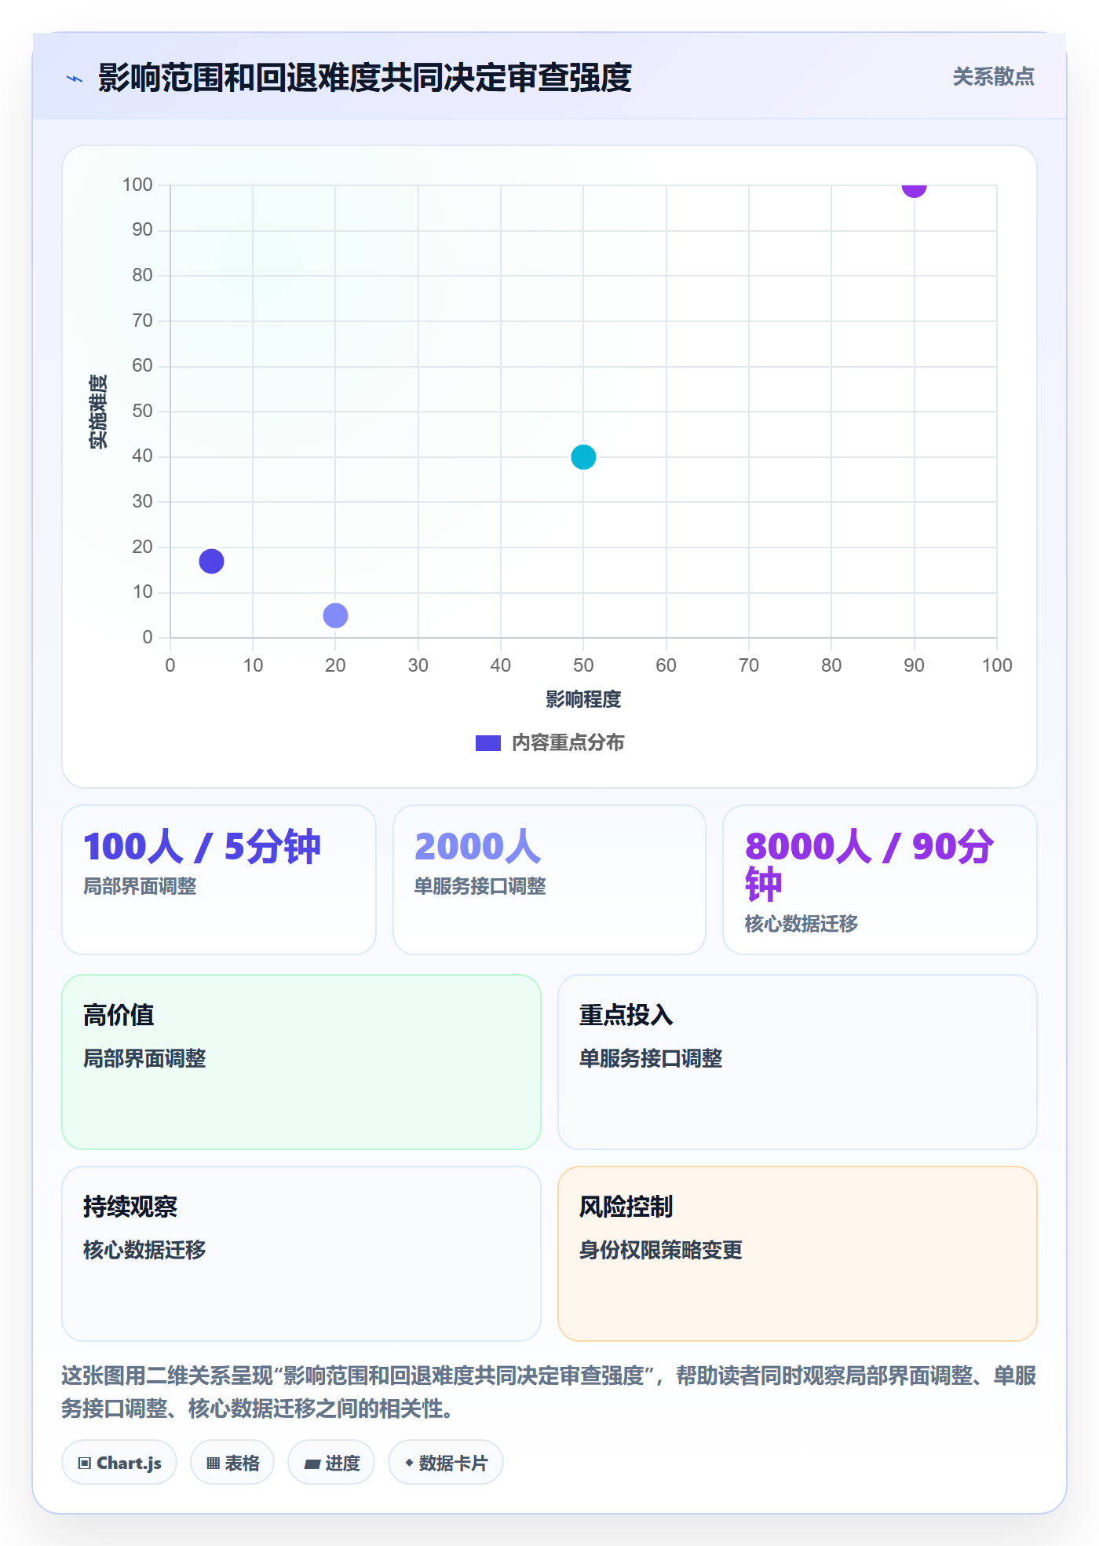Click the lightning bolt icon beside the title

[x=75, y=79]
